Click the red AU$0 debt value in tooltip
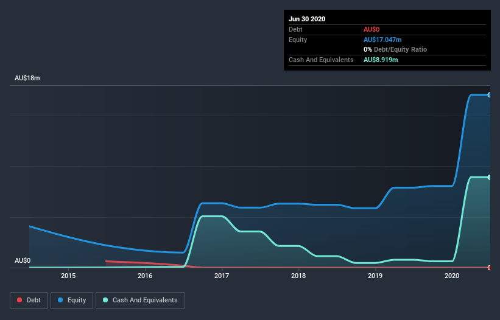Image resolution: width=500 pixels, height=320 pixels. (371, 29)
